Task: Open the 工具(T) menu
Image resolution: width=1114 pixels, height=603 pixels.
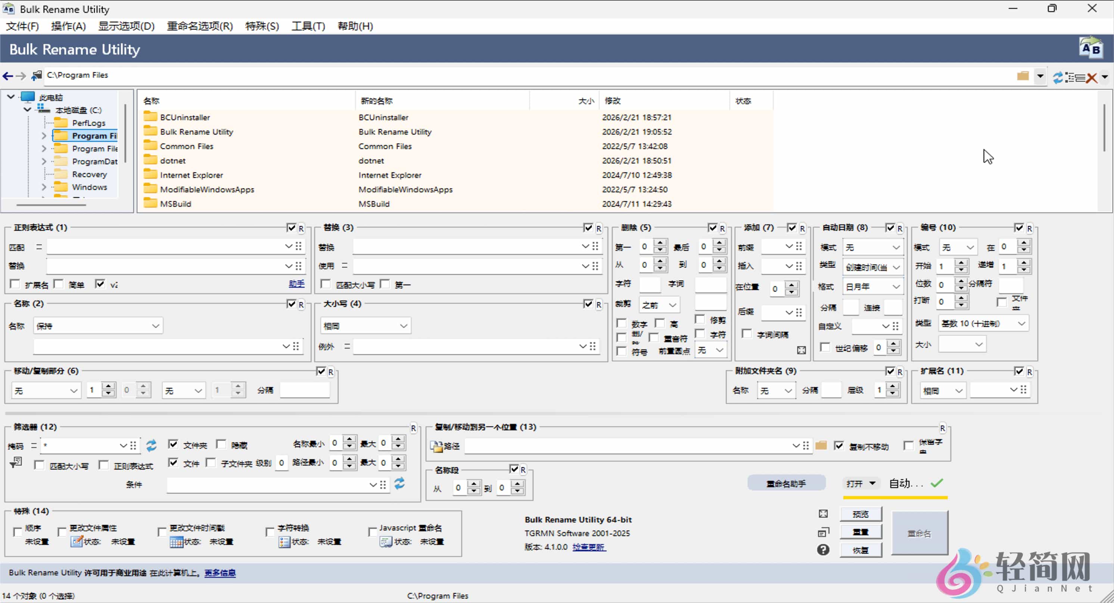Action: click(308, 26)
